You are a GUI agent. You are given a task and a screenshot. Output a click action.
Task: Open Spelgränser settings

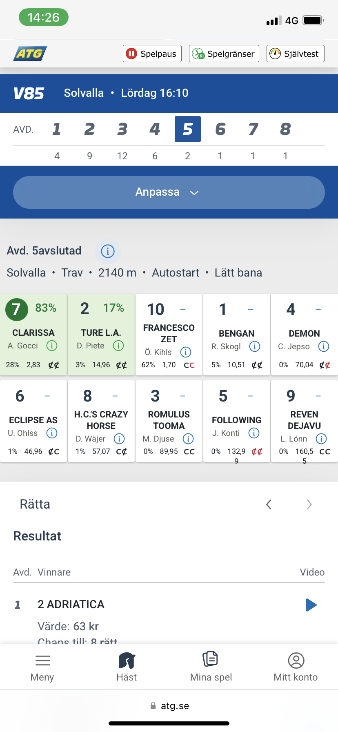(x=224, y=54)
